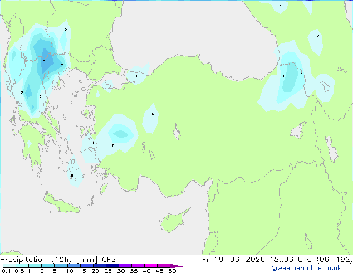Click the legend label '25'

tap(108, 271)
